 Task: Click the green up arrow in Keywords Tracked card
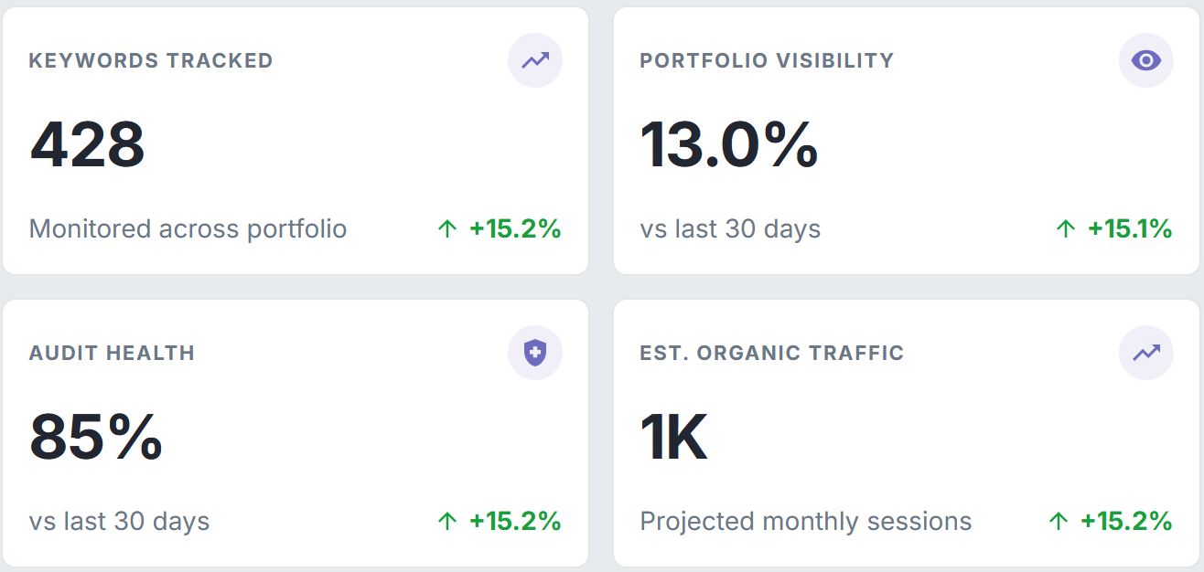click(x=446, y=229)
